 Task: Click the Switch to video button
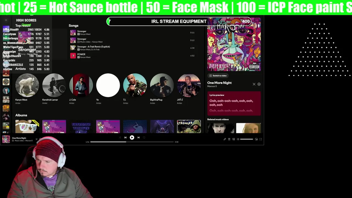coord(218,76)
